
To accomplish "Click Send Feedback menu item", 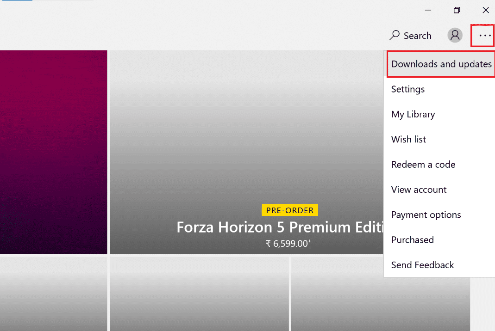I will [422, 265].
